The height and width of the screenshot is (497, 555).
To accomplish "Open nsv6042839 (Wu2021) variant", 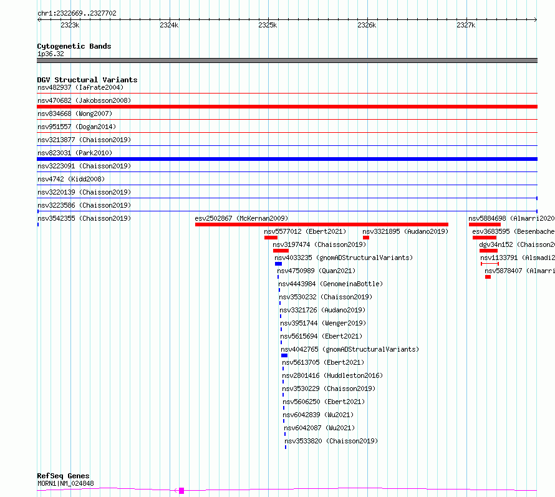I will click(x=318, y=415).
